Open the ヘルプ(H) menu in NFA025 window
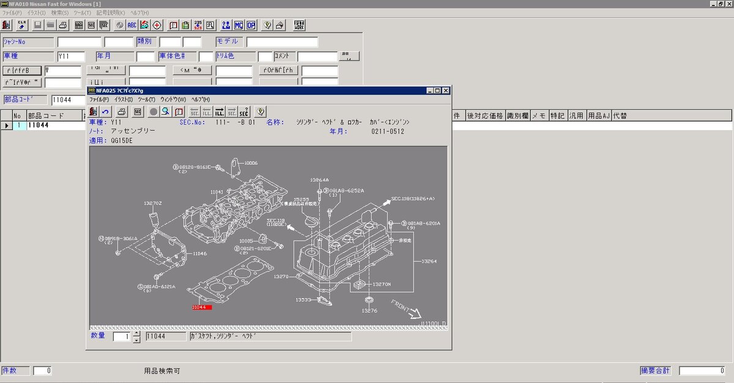Image resolution: width=734 pixels, height=383 pixels. [x=201, y=99]
